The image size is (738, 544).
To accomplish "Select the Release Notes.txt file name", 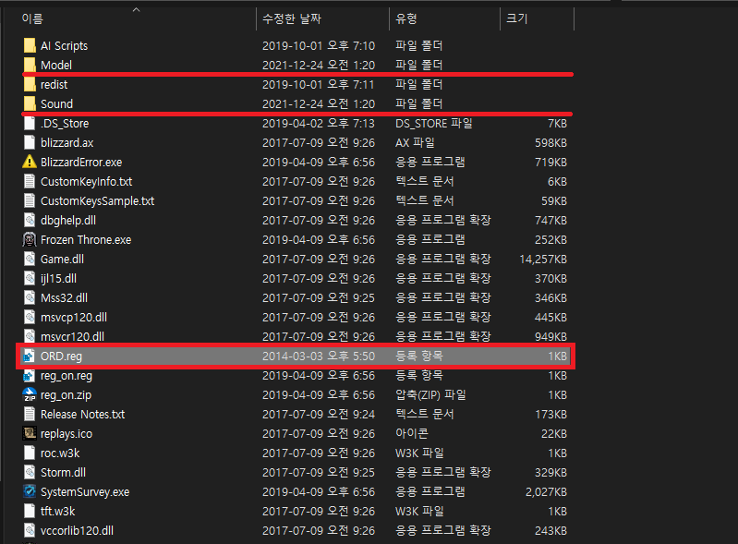I will (82, 414).
